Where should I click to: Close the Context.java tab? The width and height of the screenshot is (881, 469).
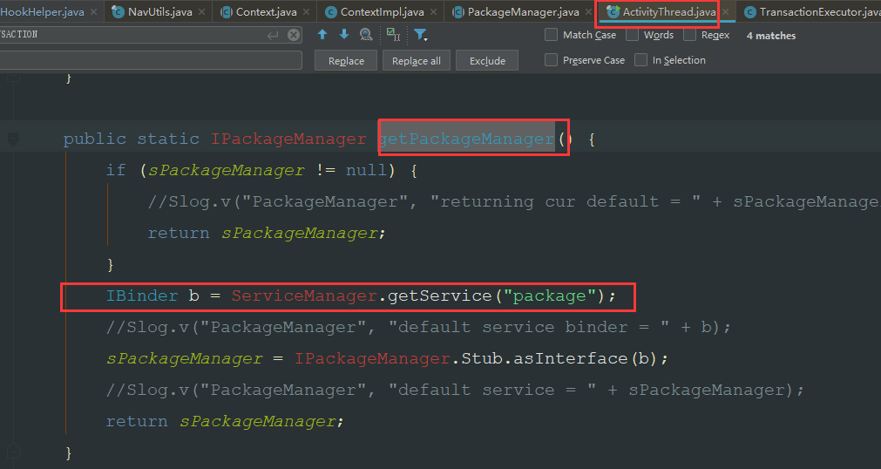click(306, 12)
